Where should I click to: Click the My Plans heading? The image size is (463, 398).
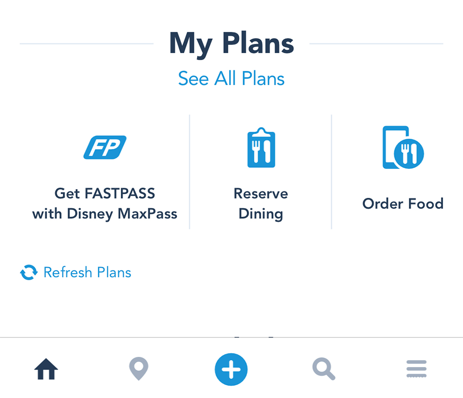point(231,43)
